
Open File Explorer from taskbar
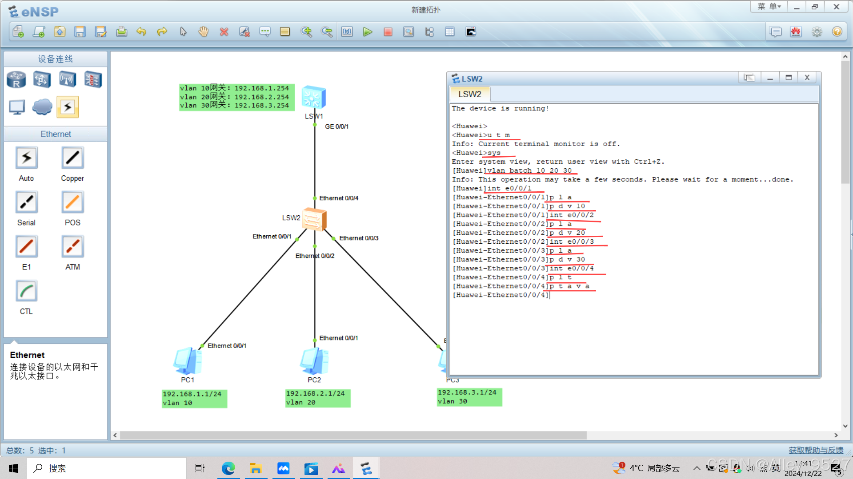256,468
